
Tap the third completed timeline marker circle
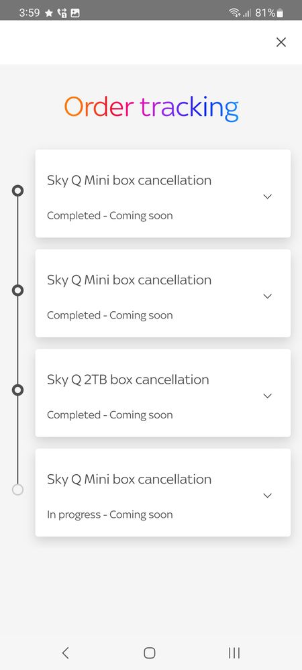(17, 390)
